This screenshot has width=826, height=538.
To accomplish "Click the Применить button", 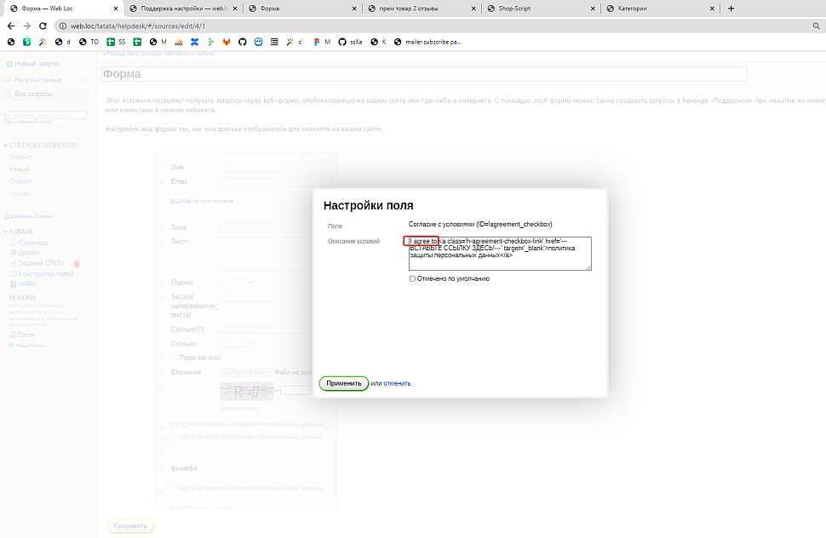I will (x=344, y=383).
